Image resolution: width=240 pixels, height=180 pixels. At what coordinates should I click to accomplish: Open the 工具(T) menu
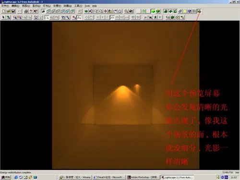click(x=78, y=6)
